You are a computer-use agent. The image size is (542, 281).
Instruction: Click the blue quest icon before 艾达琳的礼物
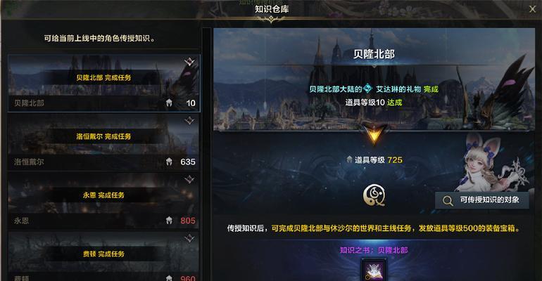pyautogui.click(x=368, y=89)
